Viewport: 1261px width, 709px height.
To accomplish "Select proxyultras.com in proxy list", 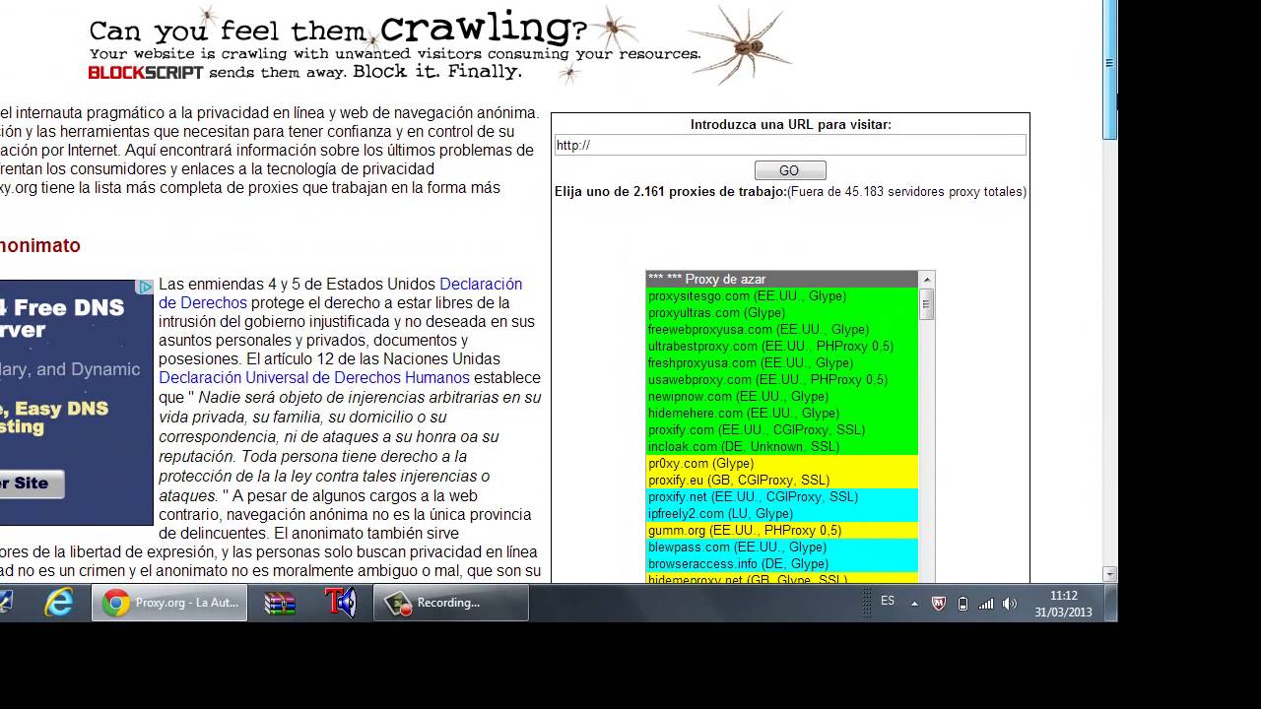I will point(782,312).
